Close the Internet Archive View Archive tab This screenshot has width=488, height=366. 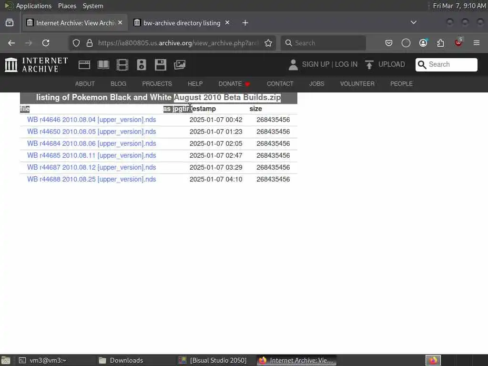point(120,23)
